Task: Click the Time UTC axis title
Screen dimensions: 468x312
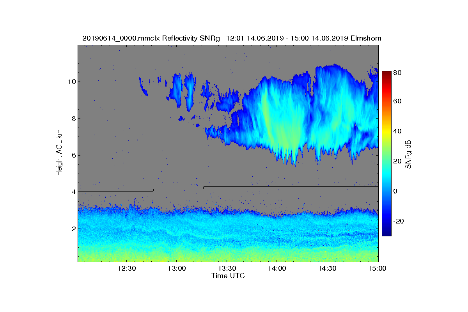Action: click(x=228, y=276)
